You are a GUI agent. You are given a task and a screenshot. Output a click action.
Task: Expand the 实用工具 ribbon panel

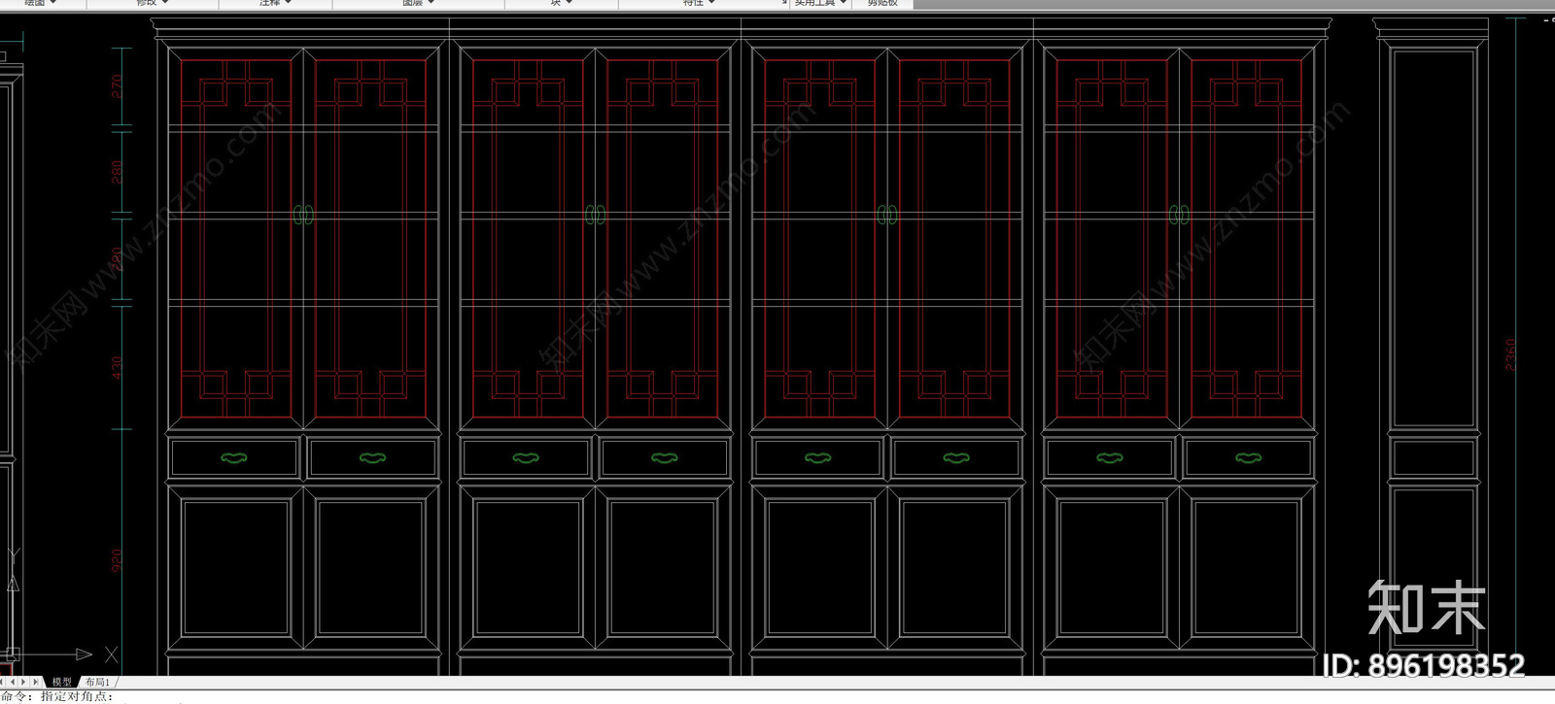point(819,3)
